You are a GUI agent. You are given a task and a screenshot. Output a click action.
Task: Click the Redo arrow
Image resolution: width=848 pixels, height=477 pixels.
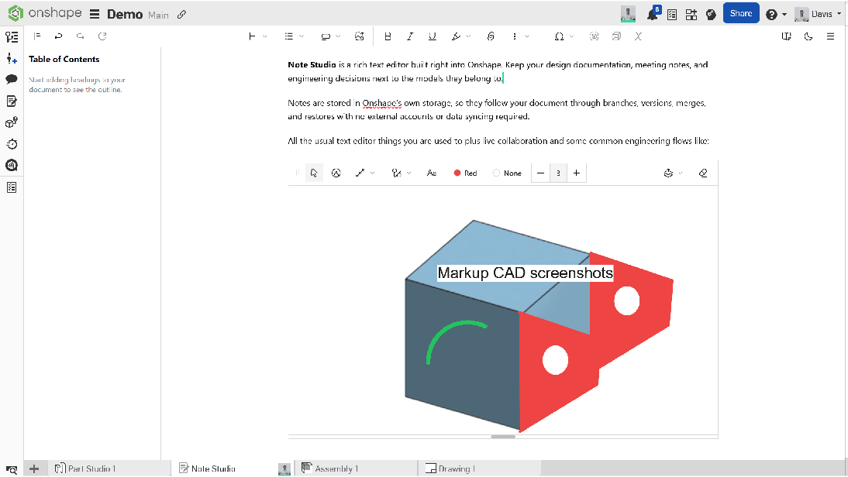80,36
